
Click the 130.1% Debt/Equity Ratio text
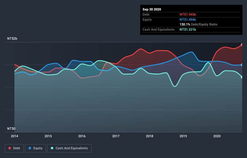tap(199, 25)
